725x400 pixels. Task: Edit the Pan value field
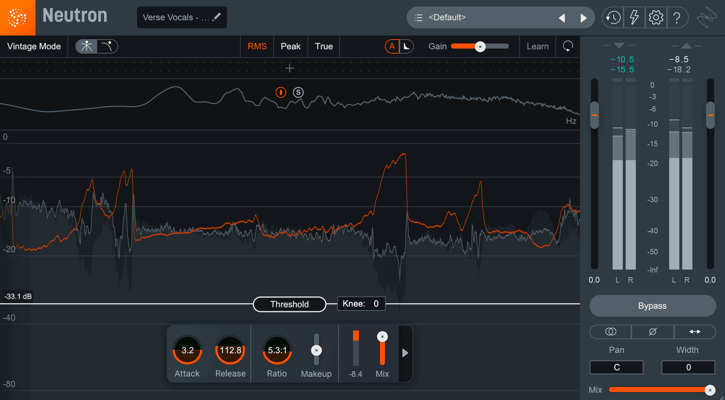(617, 367)
